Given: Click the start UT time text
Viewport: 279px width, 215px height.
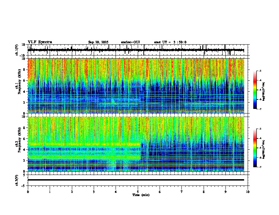Looking at the screenshot, I should (170, 42).
